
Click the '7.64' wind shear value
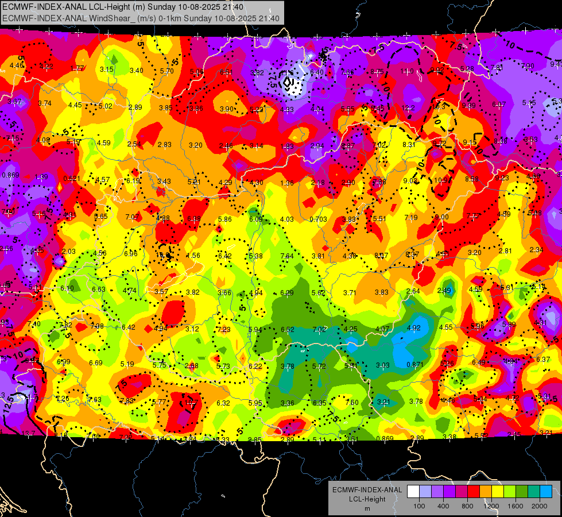click(x=286, y=256)
